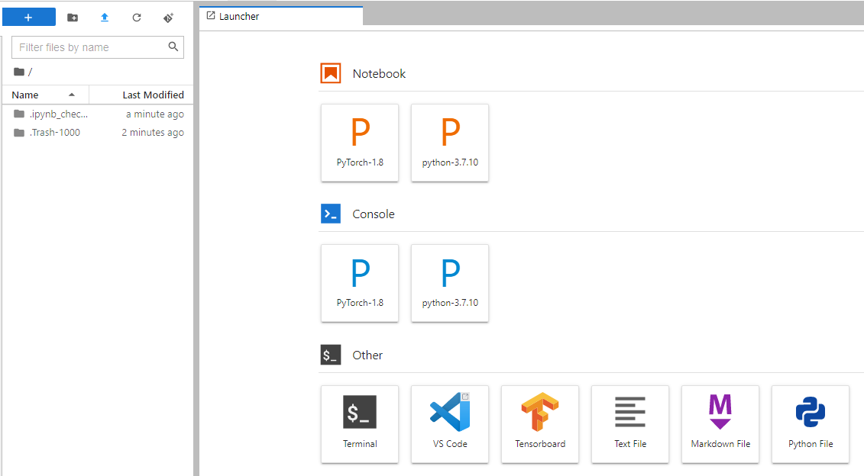The height and width of the screenshot is (476, 864).
Task: Select the .Trash-1000 folder
Action: point(98,132)
